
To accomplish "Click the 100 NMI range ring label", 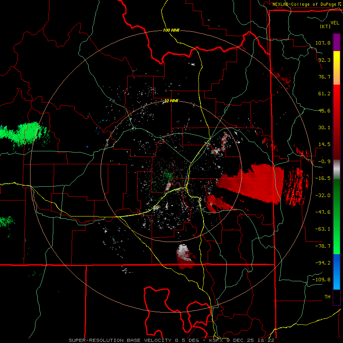I will 171,30.
